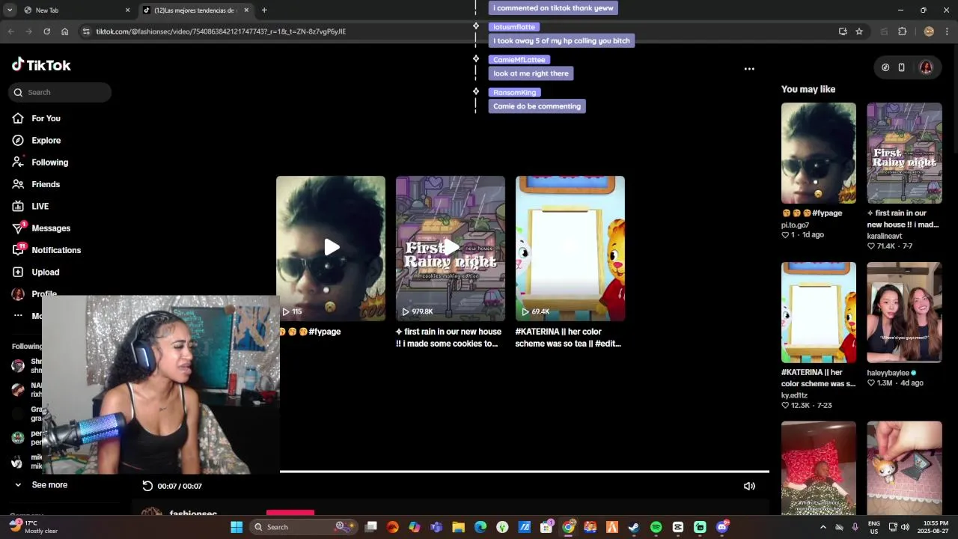958x539 pixels.
Task: Click the tiktok.com URL in address bar
Action: coord(221,31)
